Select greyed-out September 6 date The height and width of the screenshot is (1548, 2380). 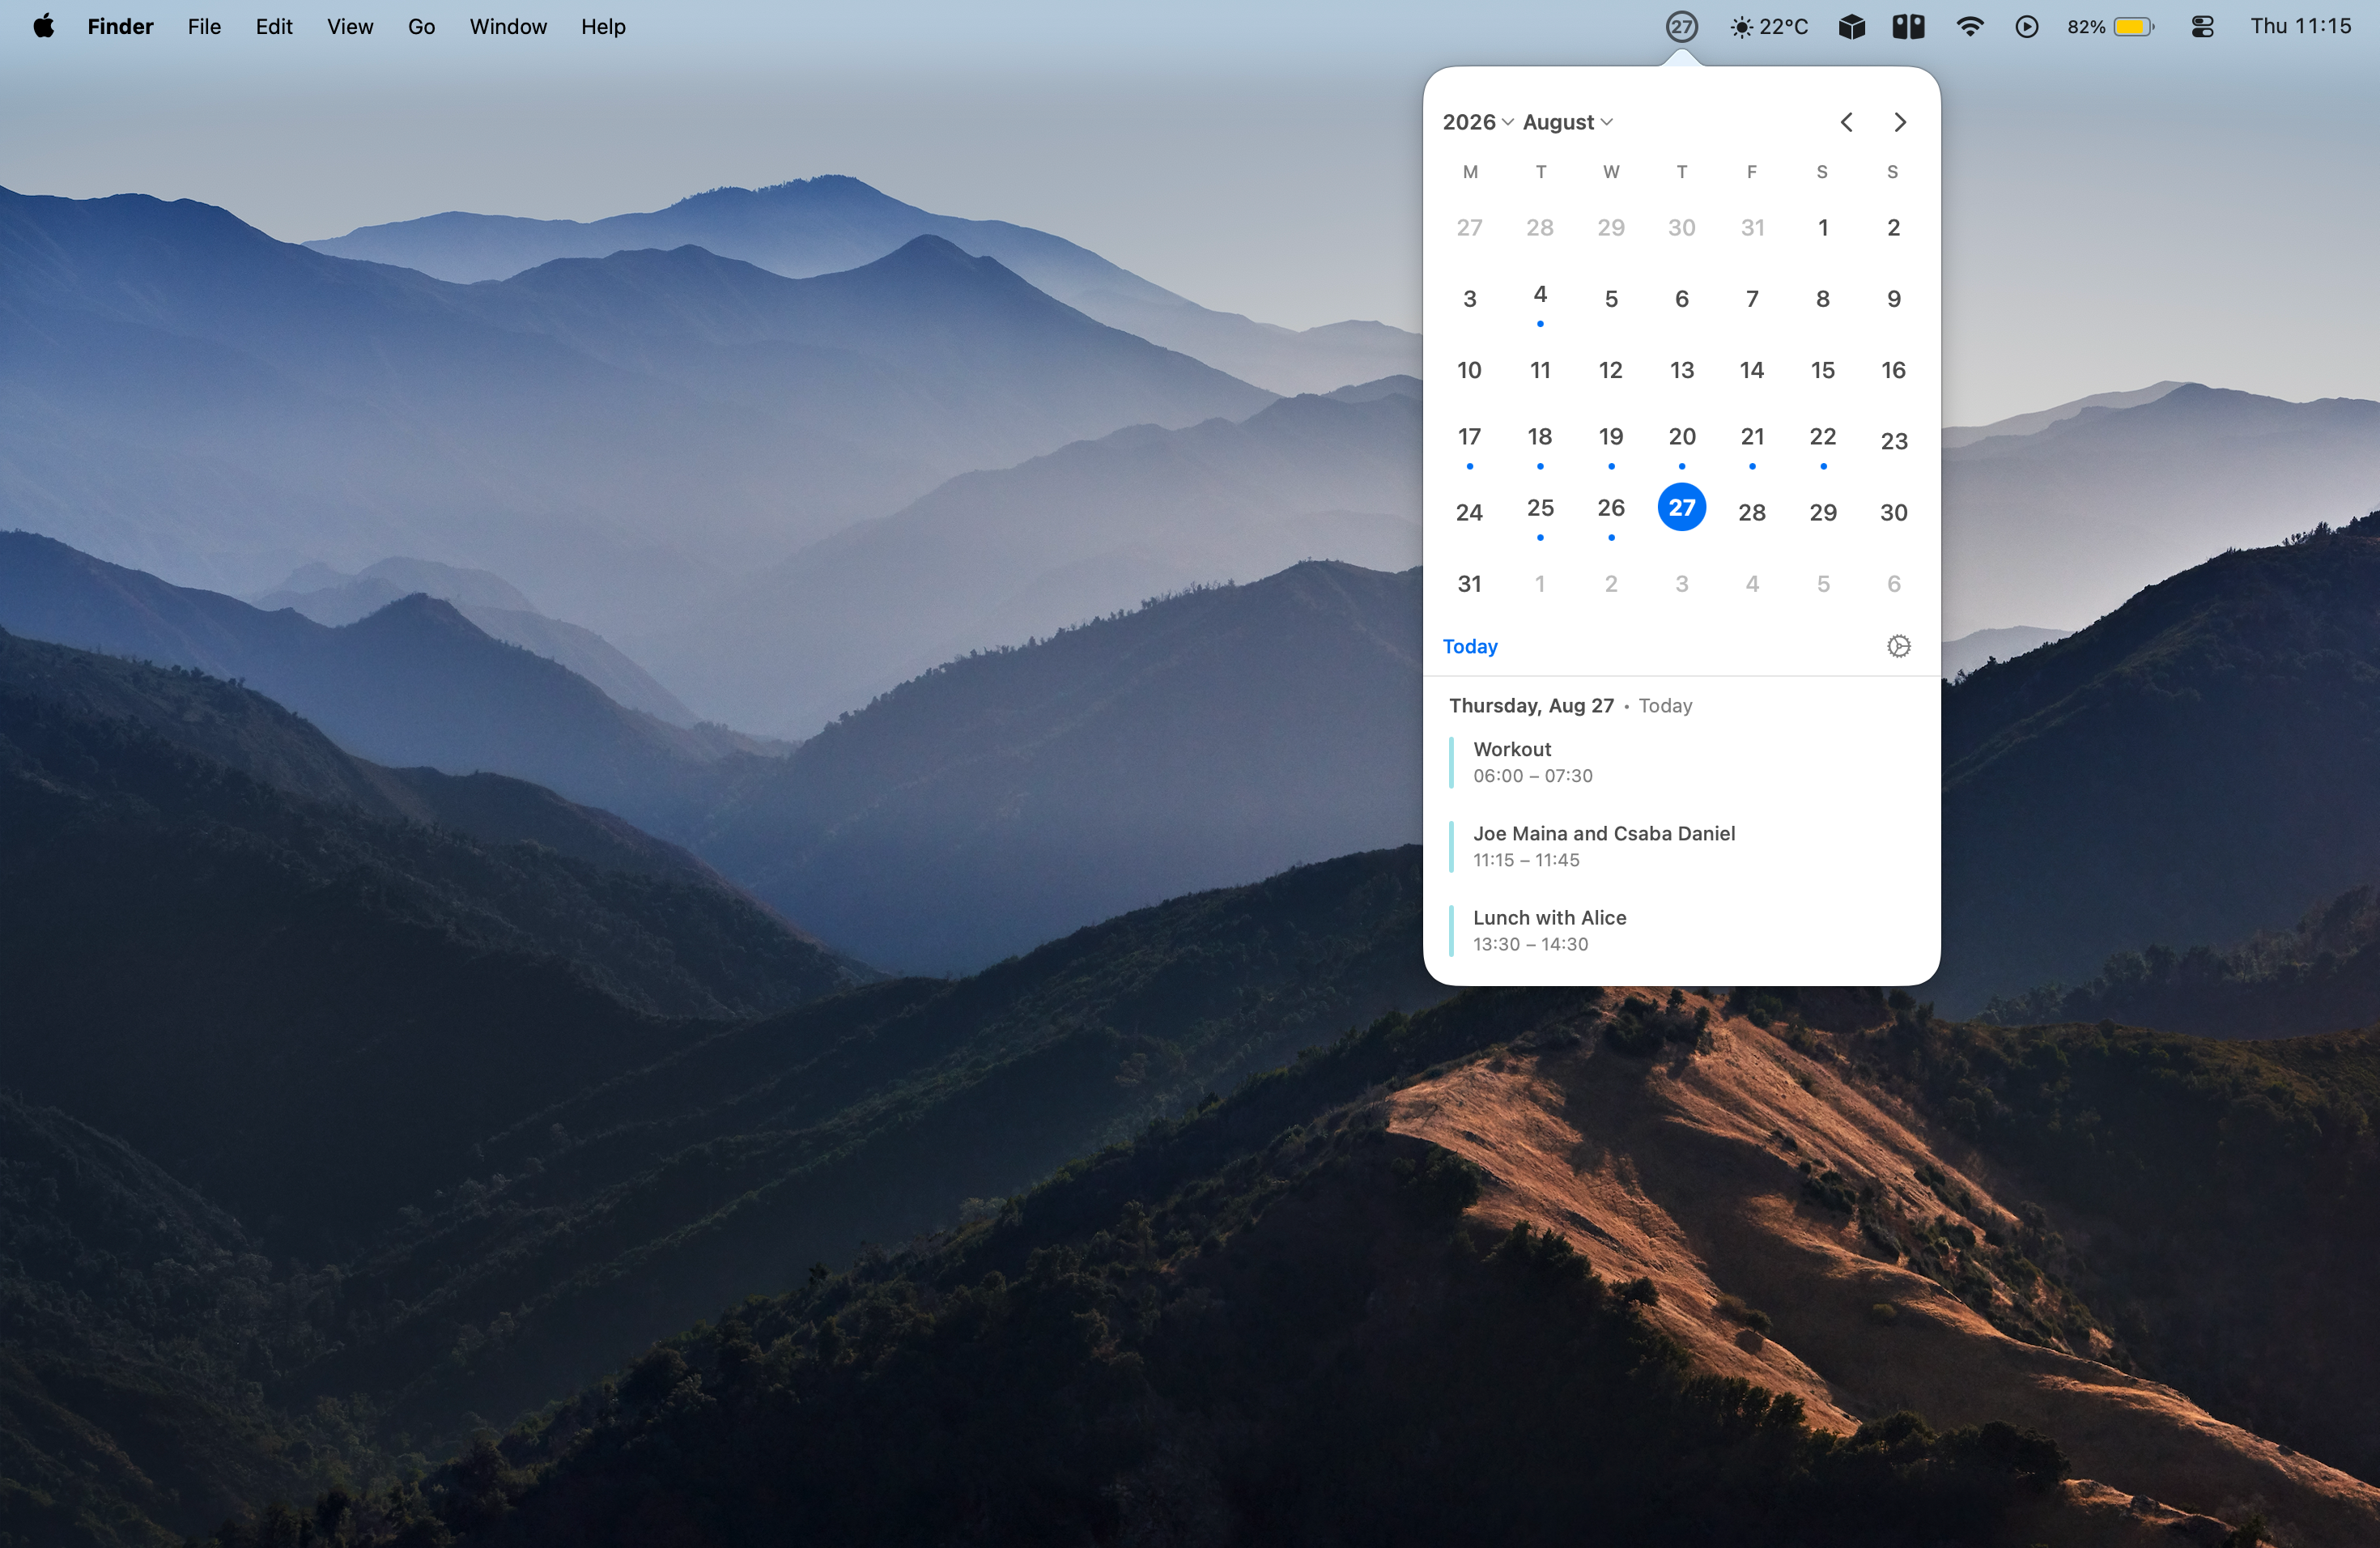[1893, 583]
